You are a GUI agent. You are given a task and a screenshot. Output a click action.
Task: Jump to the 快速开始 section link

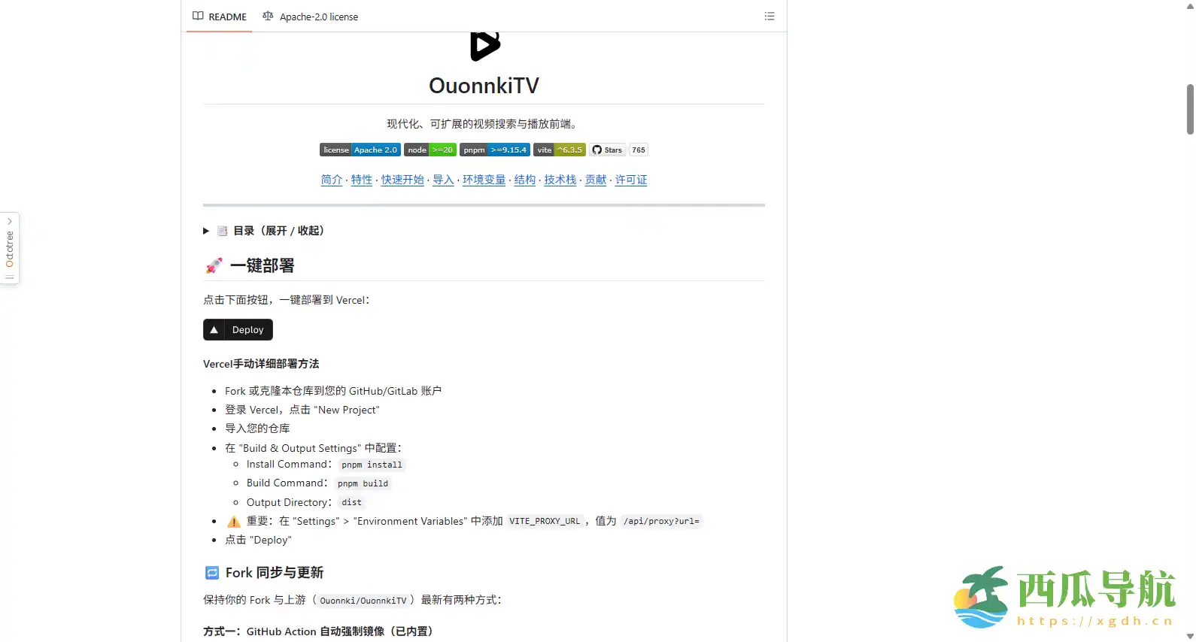click(x=402, y=180)
